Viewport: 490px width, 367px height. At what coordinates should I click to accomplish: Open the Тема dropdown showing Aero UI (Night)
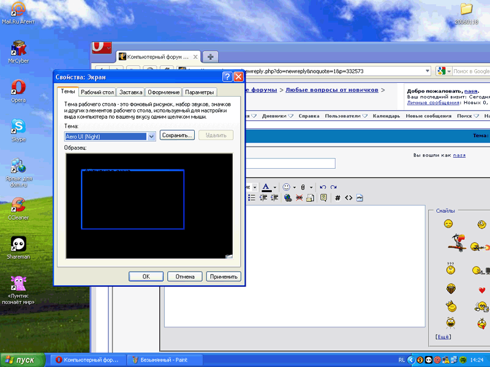point(151,136)
